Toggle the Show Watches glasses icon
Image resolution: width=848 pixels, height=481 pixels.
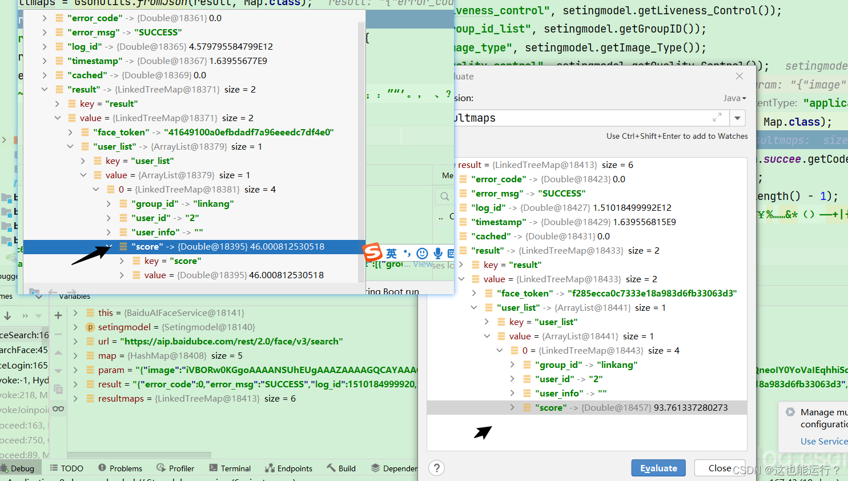pyautogui.click(x=58, y=408)
